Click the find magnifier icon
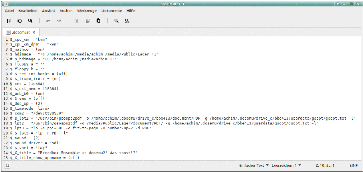The height and width of the screenshot is (172, 363). (117, 21)
